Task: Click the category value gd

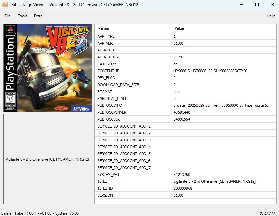Action: pos(175,64)
